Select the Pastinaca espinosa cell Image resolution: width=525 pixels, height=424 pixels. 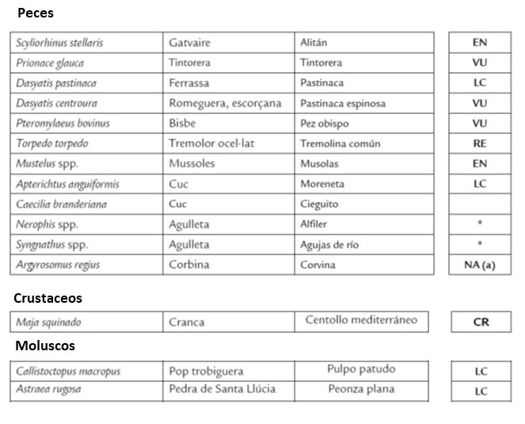(x=343, y=103)
